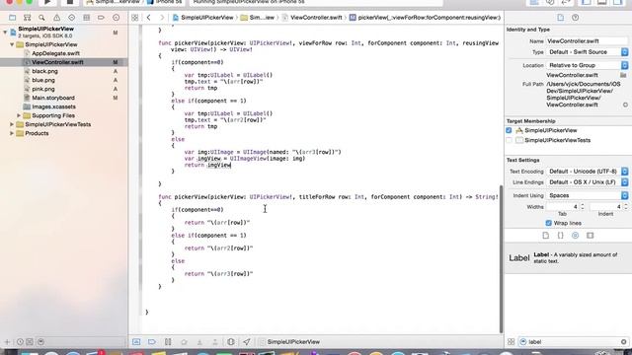Simulate location arrow icon
This screenshot has width=632, height=355.
(246, 342)
